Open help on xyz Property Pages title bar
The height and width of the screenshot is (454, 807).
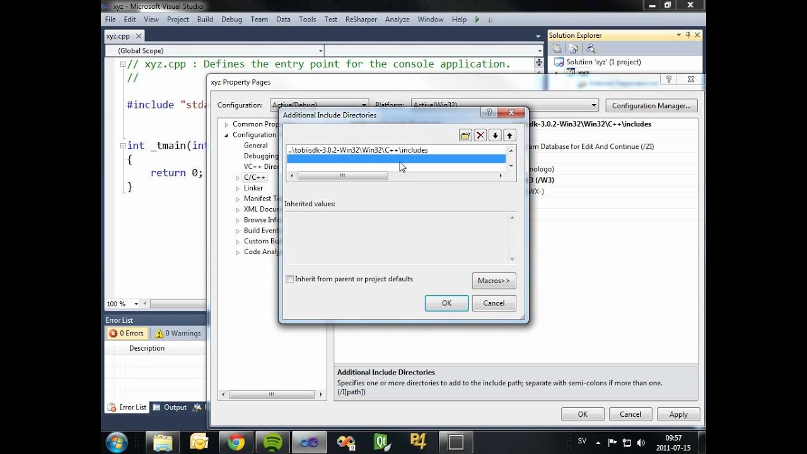(669, 79)
